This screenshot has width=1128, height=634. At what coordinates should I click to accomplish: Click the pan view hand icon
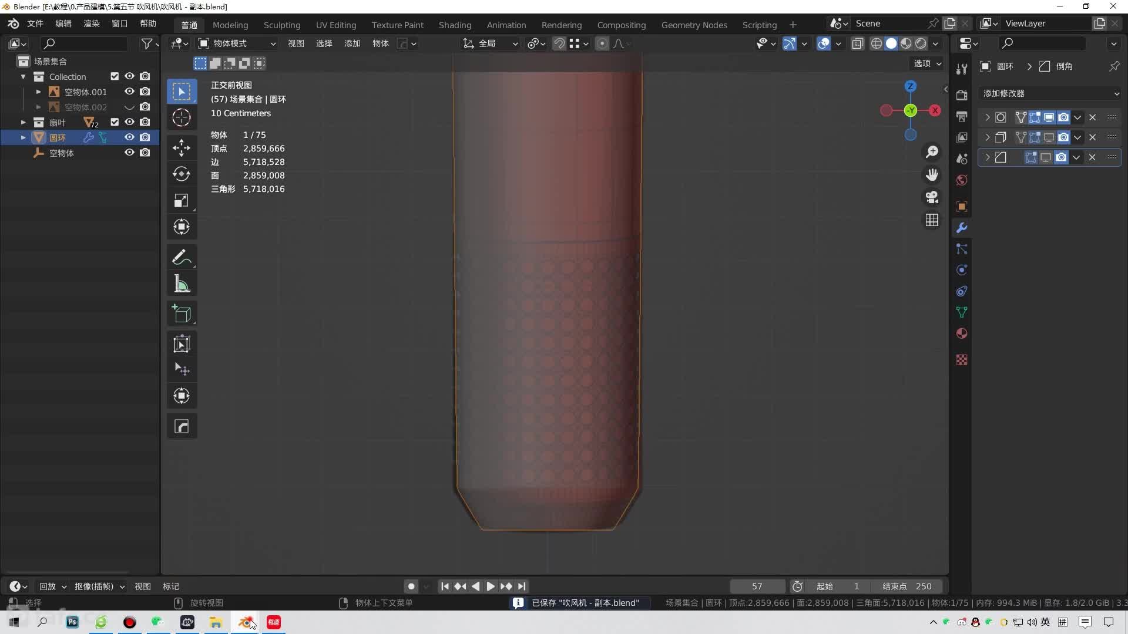932,174
